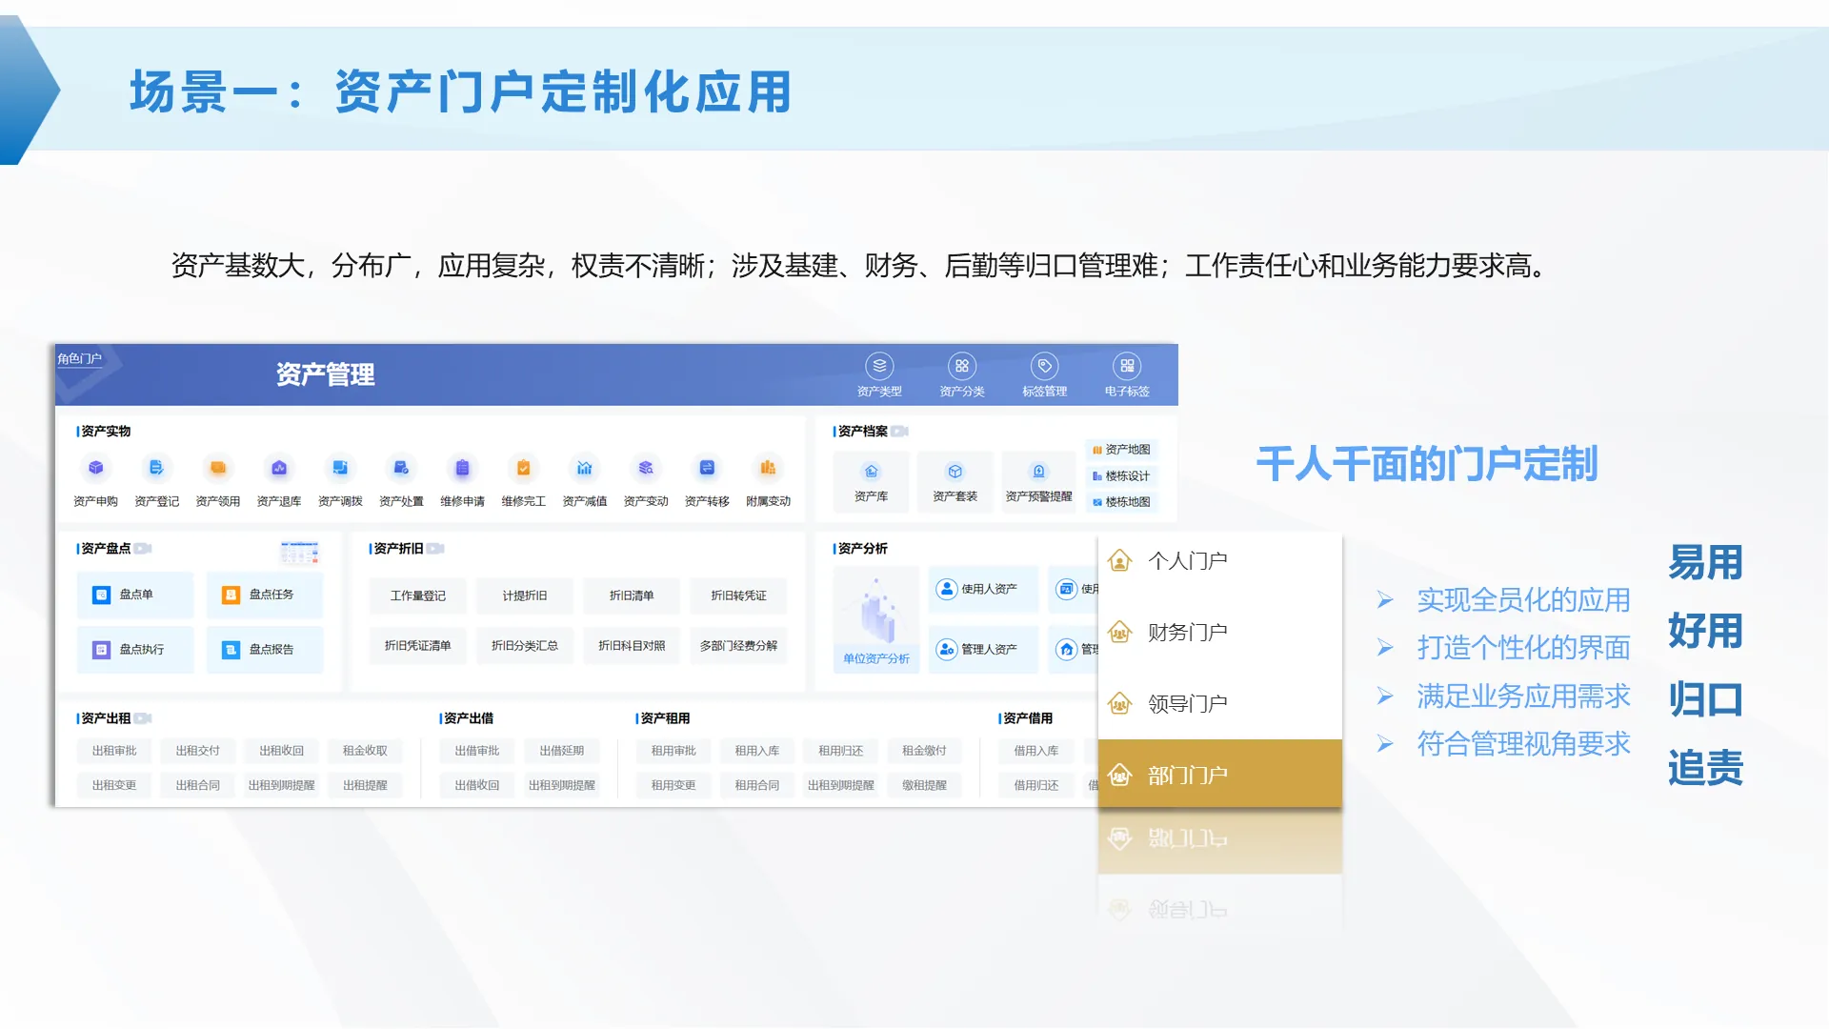Click the 计提折旧 button
The height and width of the screenshot is (1029, 1829).
525,595
